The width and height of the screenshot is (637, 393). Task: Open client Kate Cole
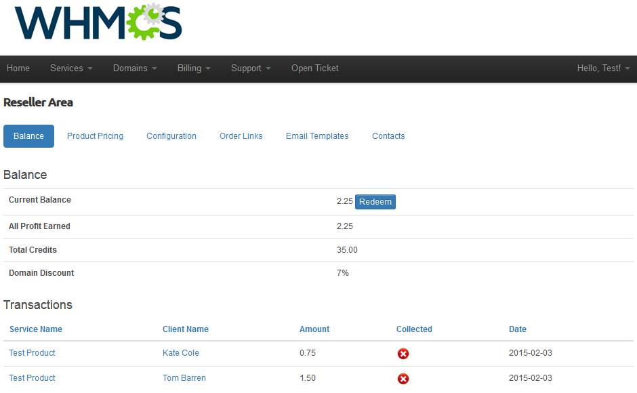pos(181,353)
